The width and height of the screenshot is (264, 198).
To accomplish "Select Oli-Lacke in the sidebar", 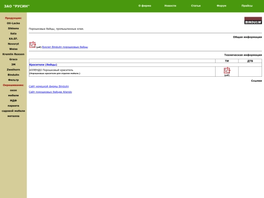I will click(x=13, y=23).
